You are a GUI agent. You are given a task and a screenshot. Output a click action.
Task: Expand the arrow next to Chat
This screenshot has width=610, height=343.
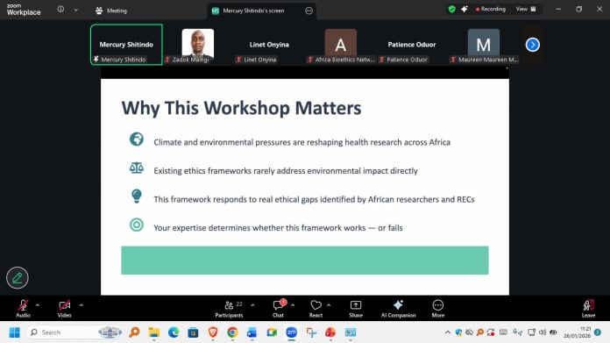click(x=293, y=305)
